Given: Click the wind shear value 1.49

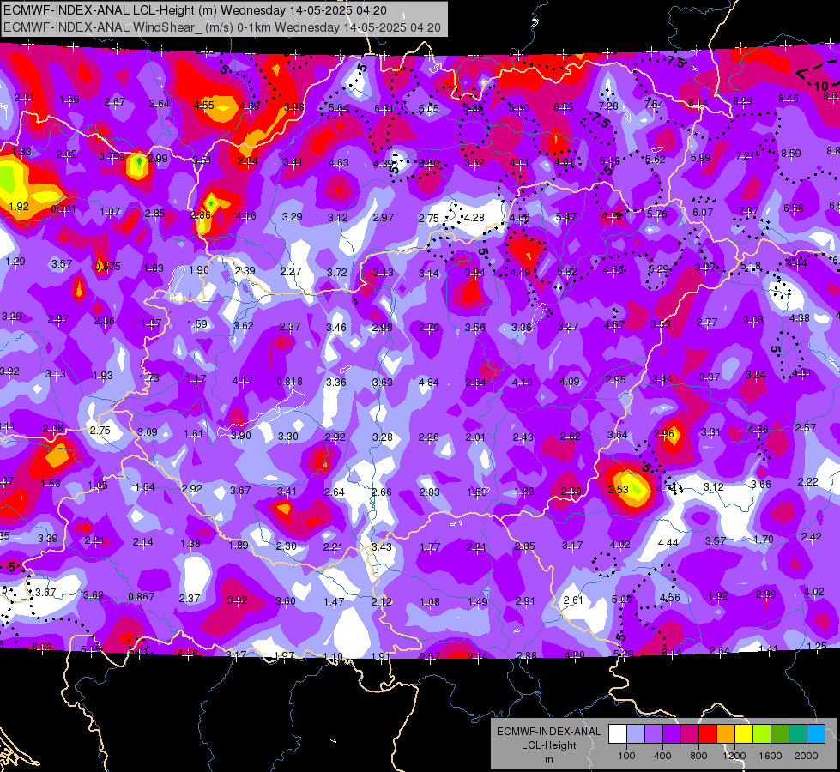Looking at the screenshot, I should (477, 601).
